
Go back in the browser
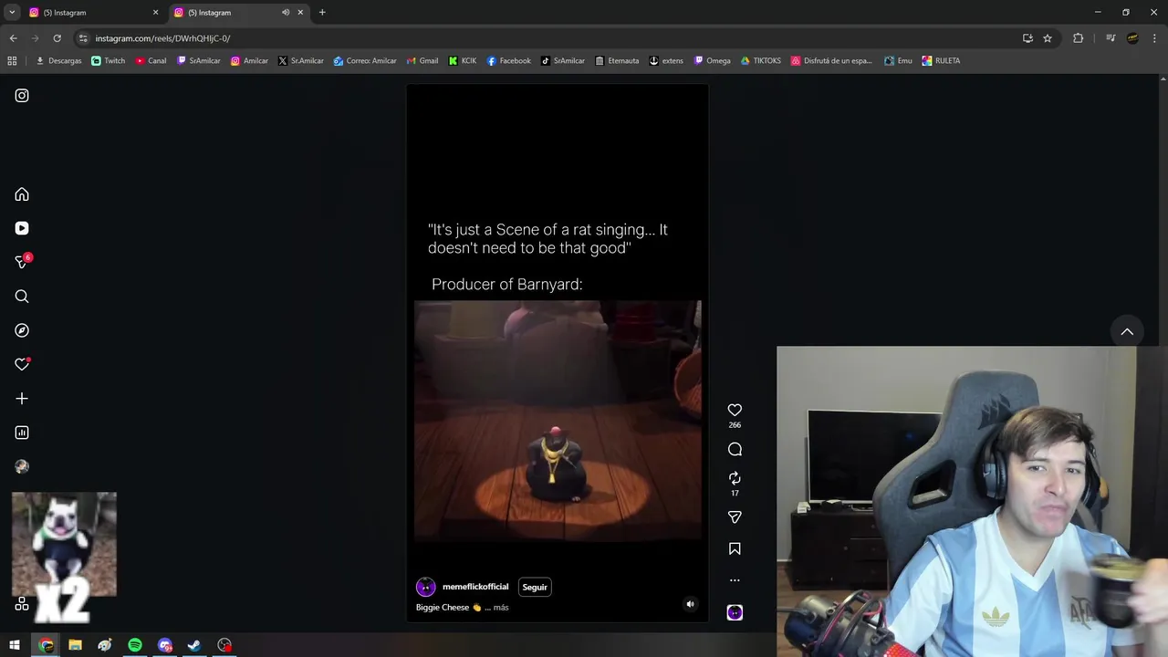coord(13,38)
